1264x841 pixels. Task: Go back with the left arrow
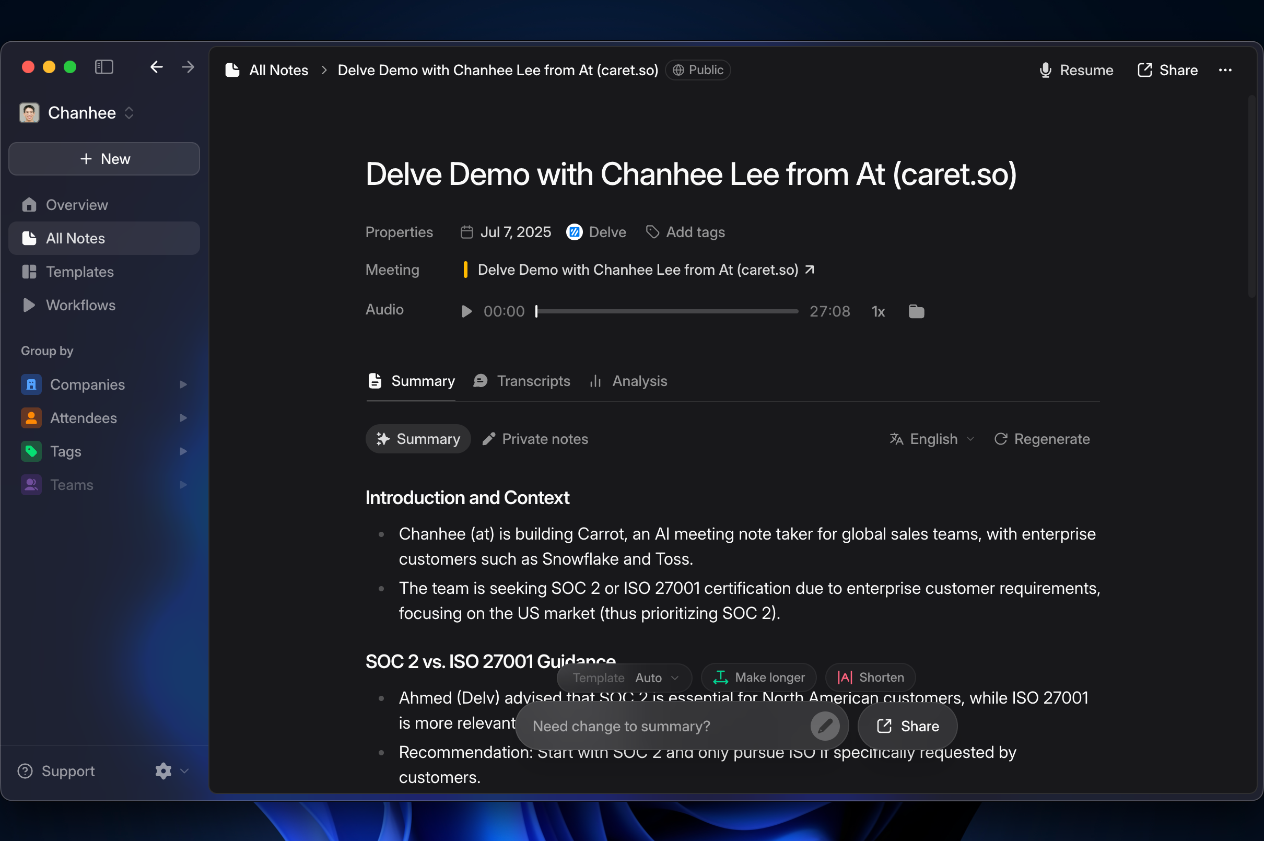[156, 67]
